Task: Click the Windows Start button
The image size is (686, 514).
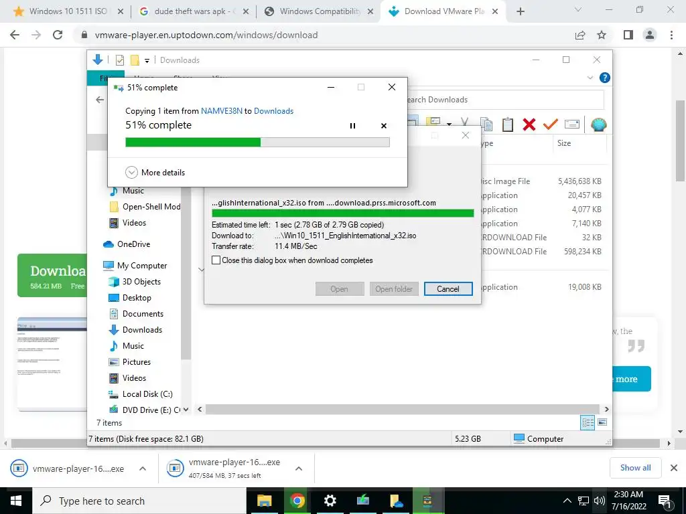Action: (16, 501)
